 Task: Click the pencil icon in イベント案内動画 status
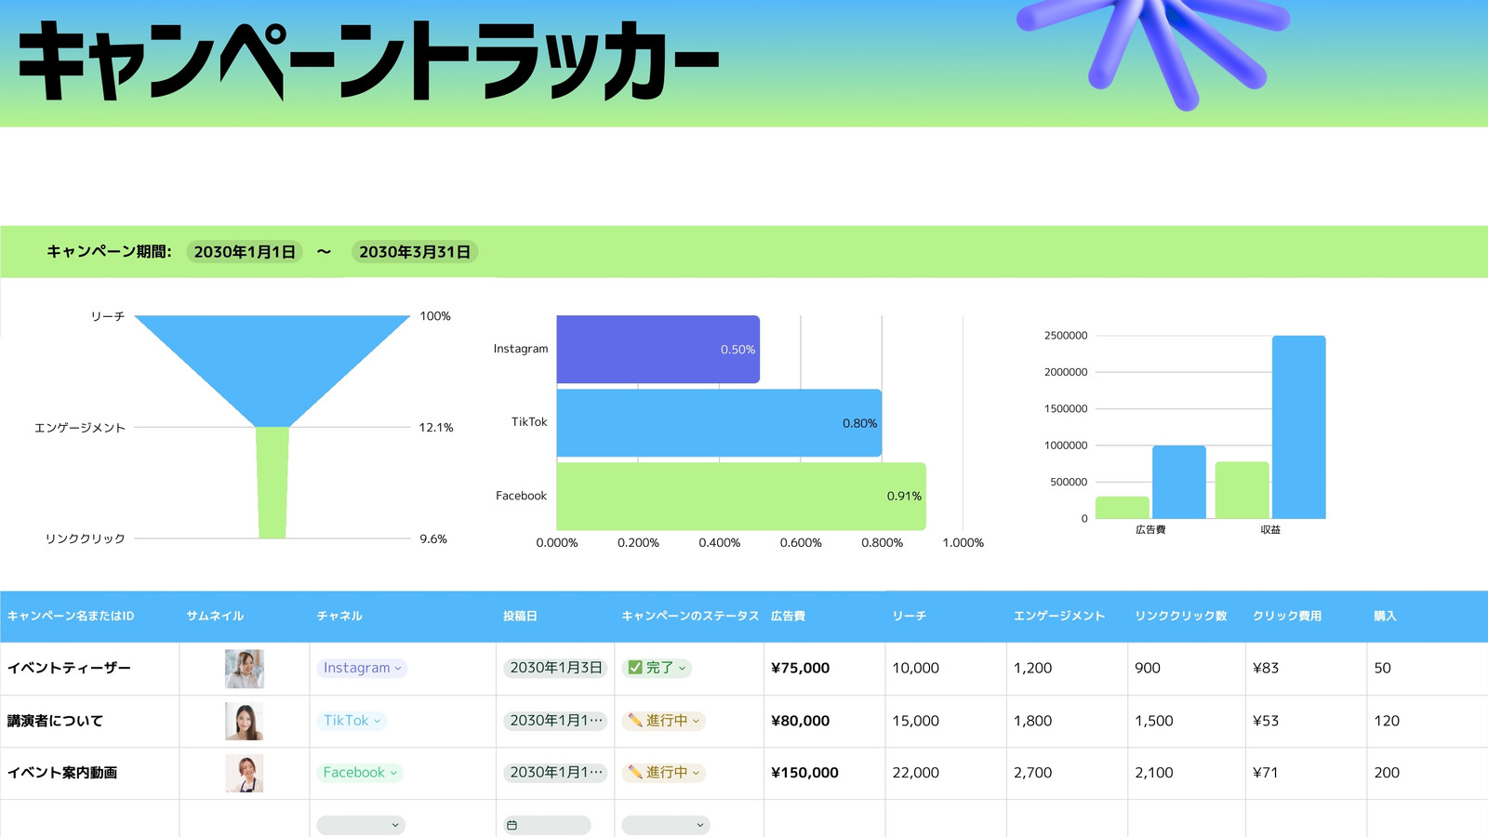point(635,773)
